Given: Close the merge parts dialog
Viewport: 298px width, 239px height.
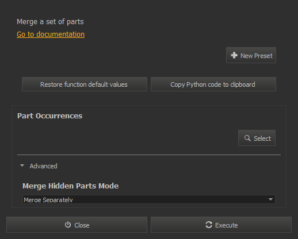Looking at the screenshot, I should (77, 225).
